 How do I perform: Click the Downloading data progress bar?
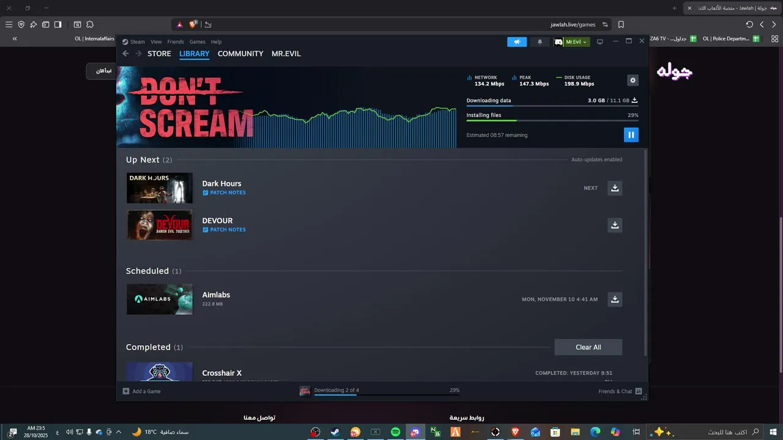(x=552, y=106)
